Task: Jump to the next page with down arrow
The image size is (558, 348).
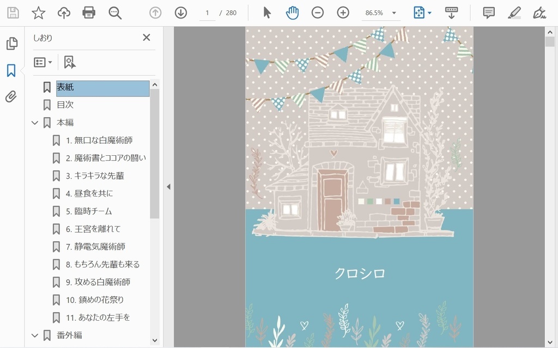Action: click(x=180, y=12)
